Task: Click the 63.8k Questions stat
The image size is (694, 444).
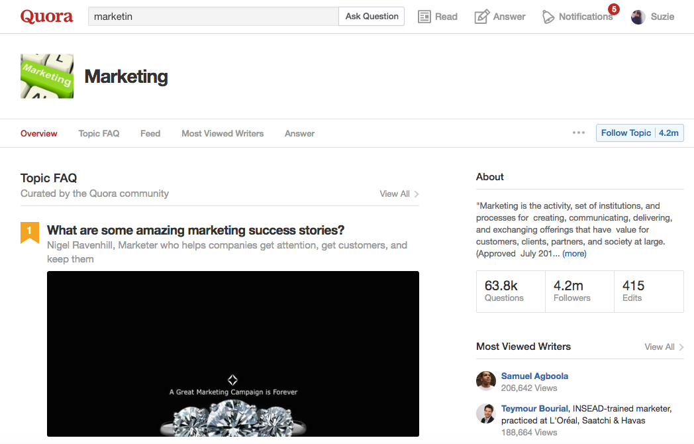Action: pyautogui.click(x=511, y=291)
